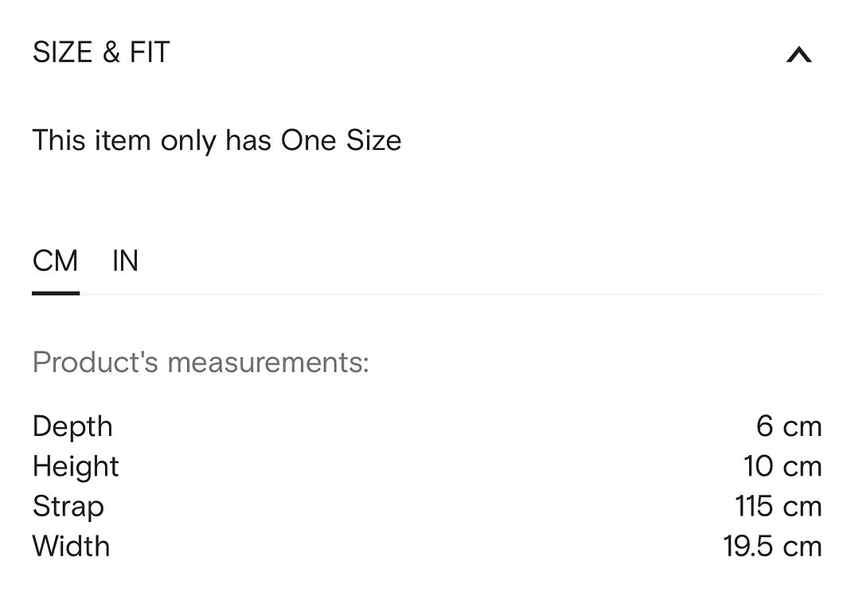Switch to the CM units tab
855x612 pixels.
click(56, 261)
